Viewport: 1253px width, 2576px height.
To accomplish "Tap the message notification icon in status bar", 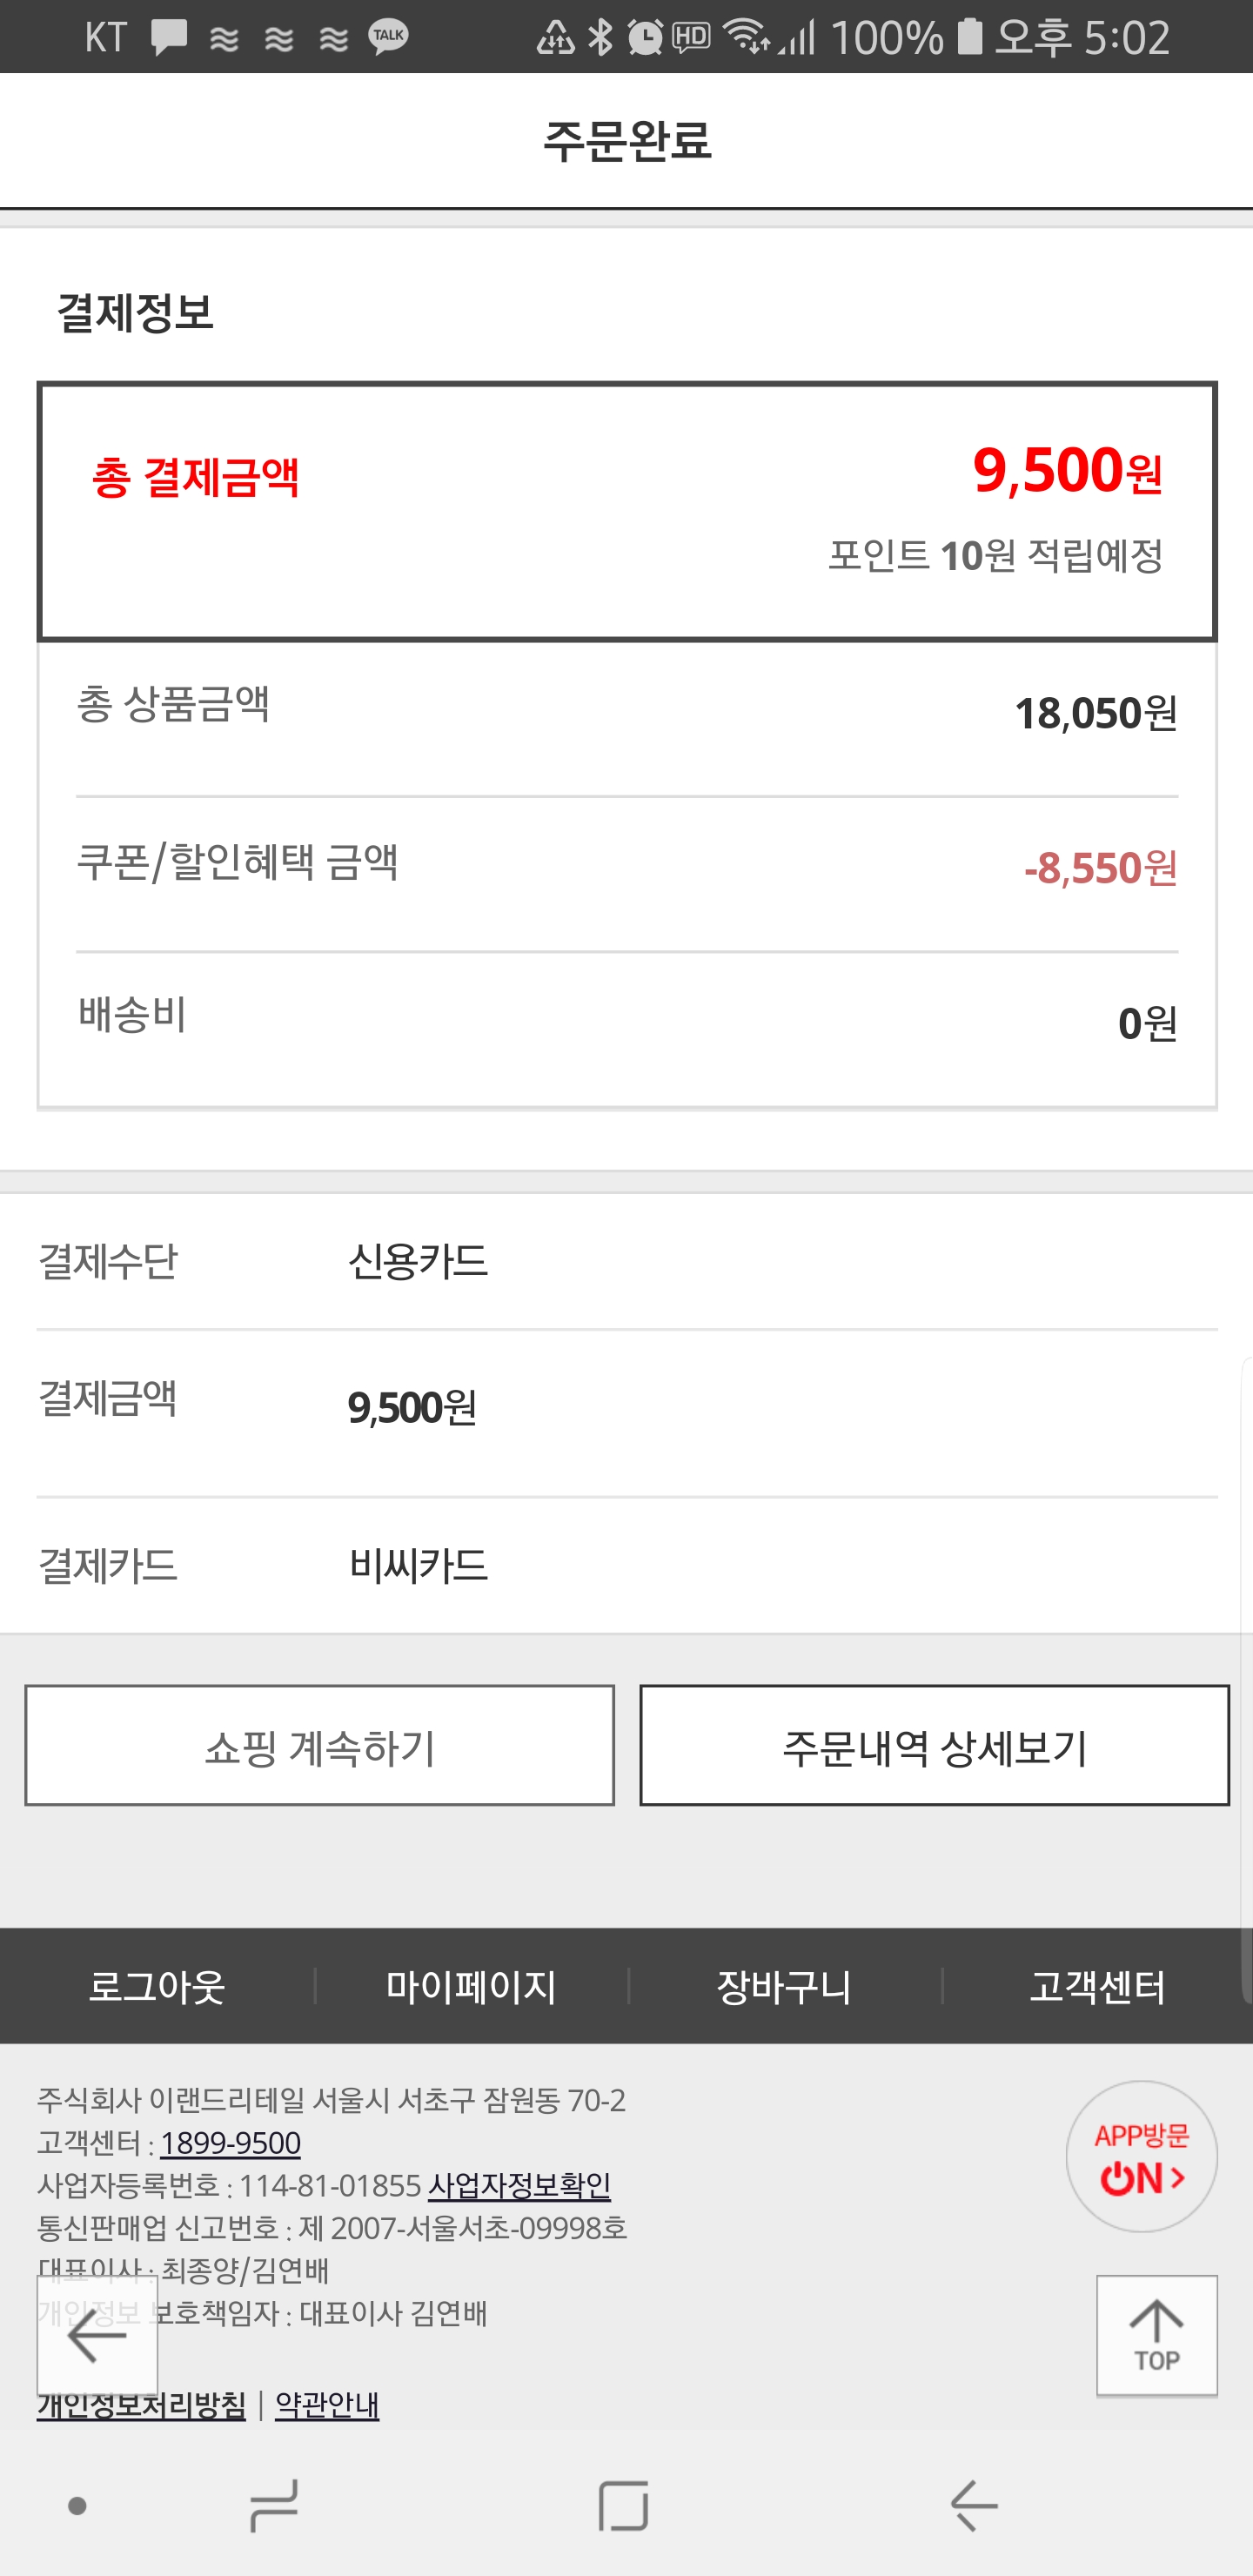I will pyautogui.click(x=169, y=37).
